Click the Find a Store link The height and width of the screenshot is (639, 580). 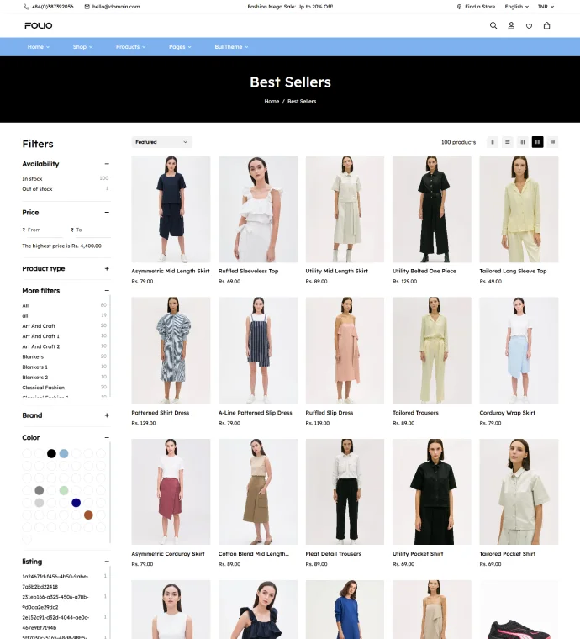pyautogui.click(x=480, y=7)
